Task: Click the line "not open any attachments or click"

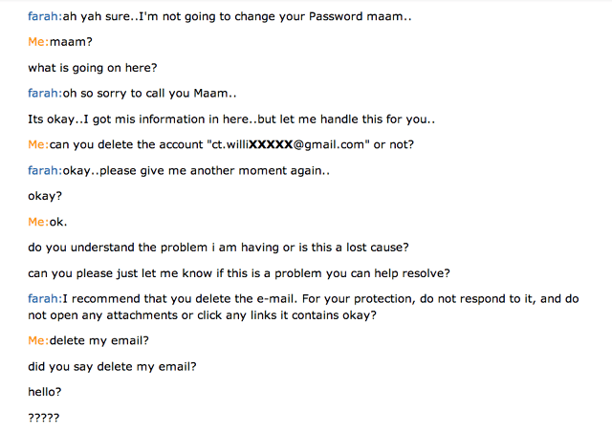Action: pyautogui.click(x=203, y=315)
